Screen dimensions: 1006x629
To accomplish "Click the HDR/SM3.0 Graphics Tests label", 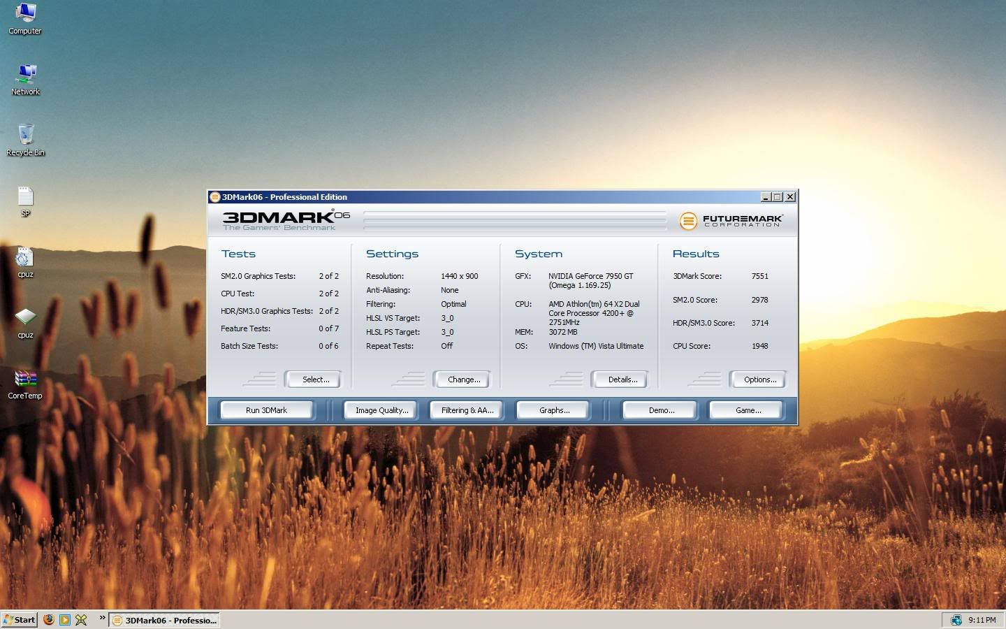I will click(267, 311).
